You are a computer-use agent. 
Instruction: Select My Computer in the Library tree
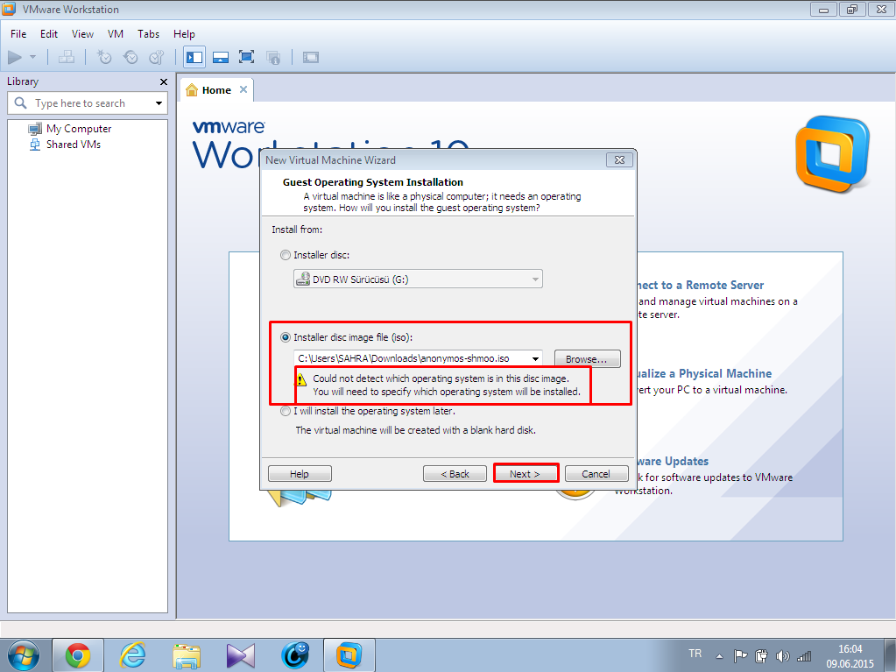(x=70, y=129)
